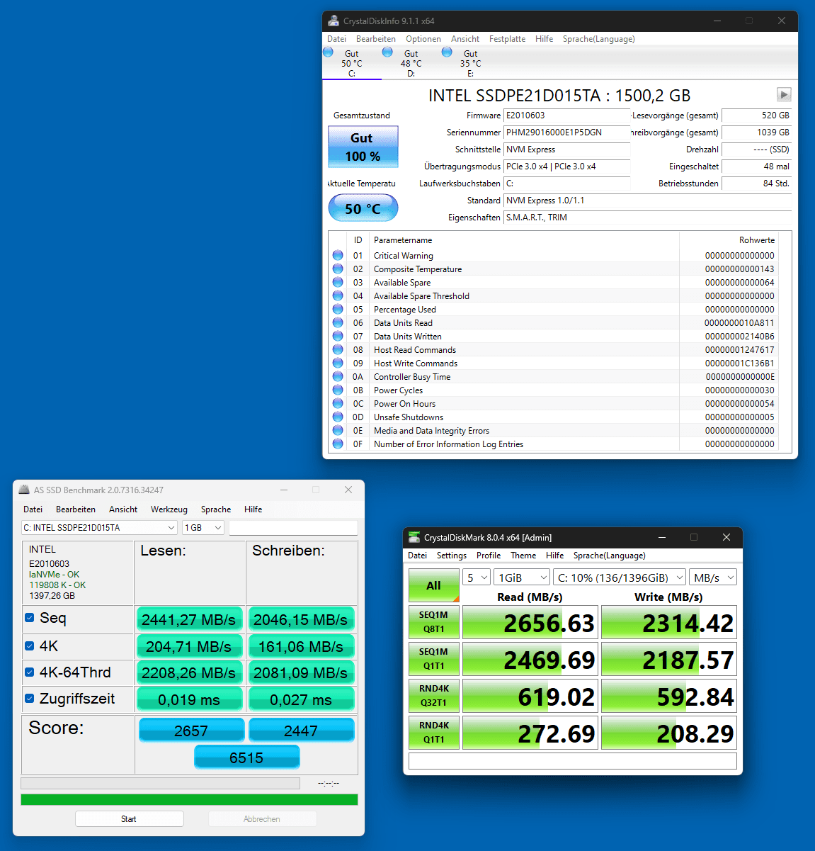The height and width of the screenshot is (851, 815).
Task: Run the RND4K Q32T1 test button
Action: 433,696
